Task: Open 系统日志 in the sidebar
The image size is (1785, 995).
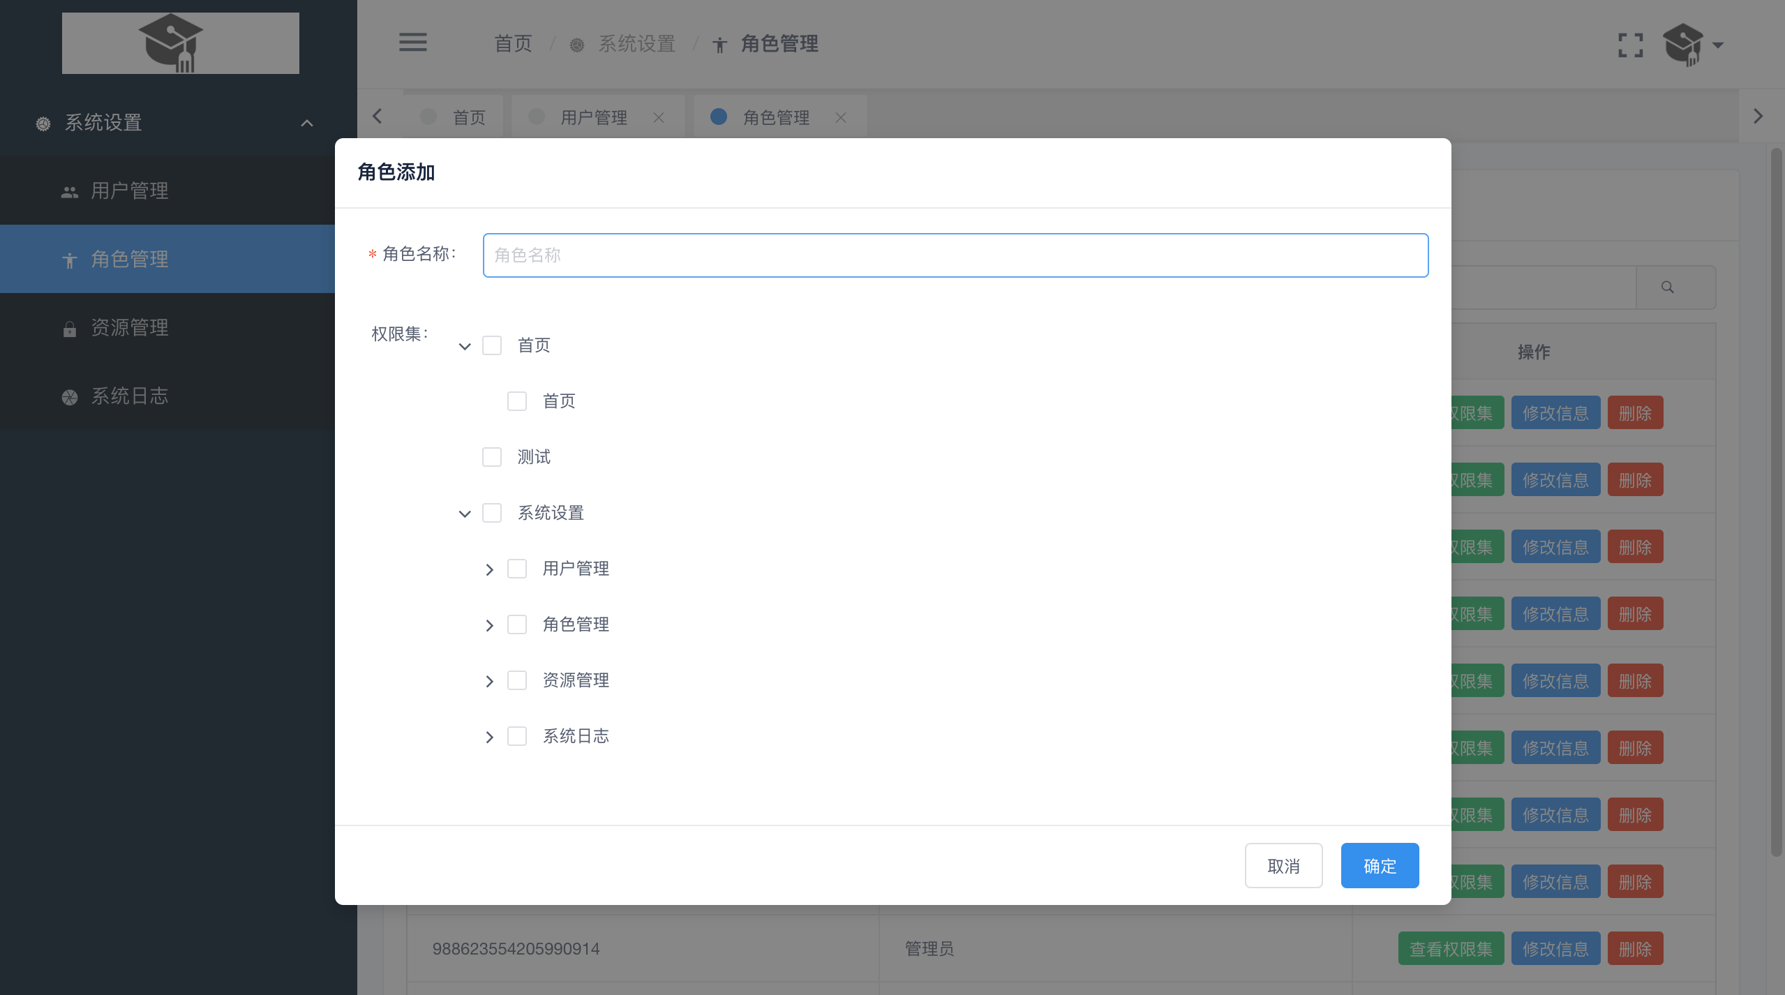Action: pos(130,396)
